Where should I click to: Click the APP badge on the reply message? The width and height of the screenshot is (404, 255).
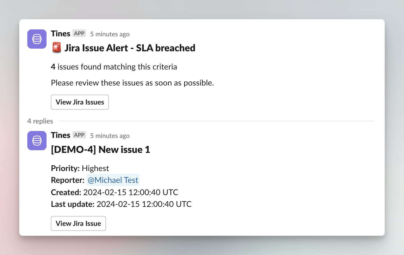click(x=79, y=135)
